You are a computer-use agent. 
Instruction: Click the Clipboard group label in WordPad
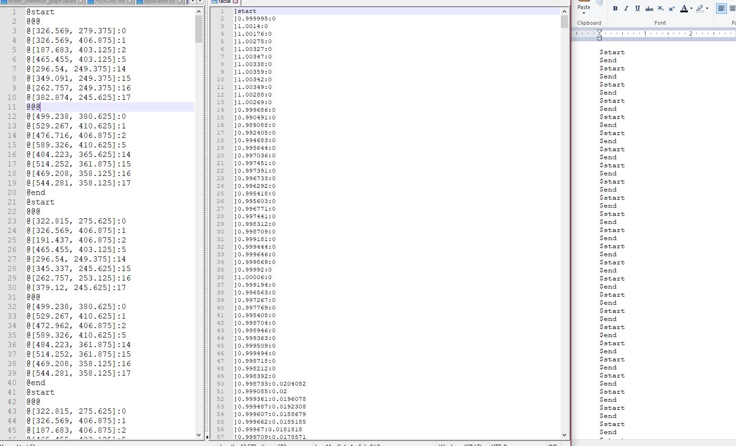pyautogui.click(x=589, y=23)
